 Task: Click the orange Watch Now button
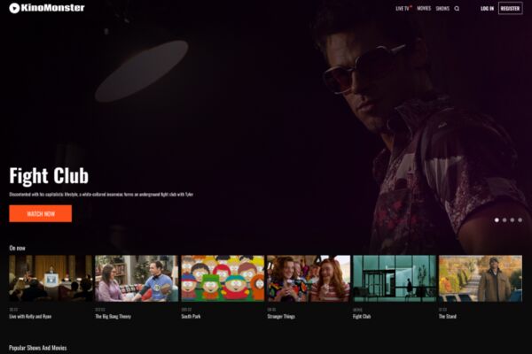coord(41,214)
